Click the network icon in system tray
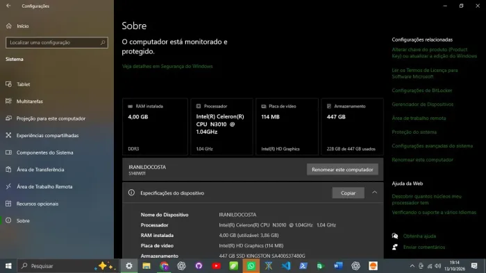This screenshot has height=273, width=486. point(430,266)
